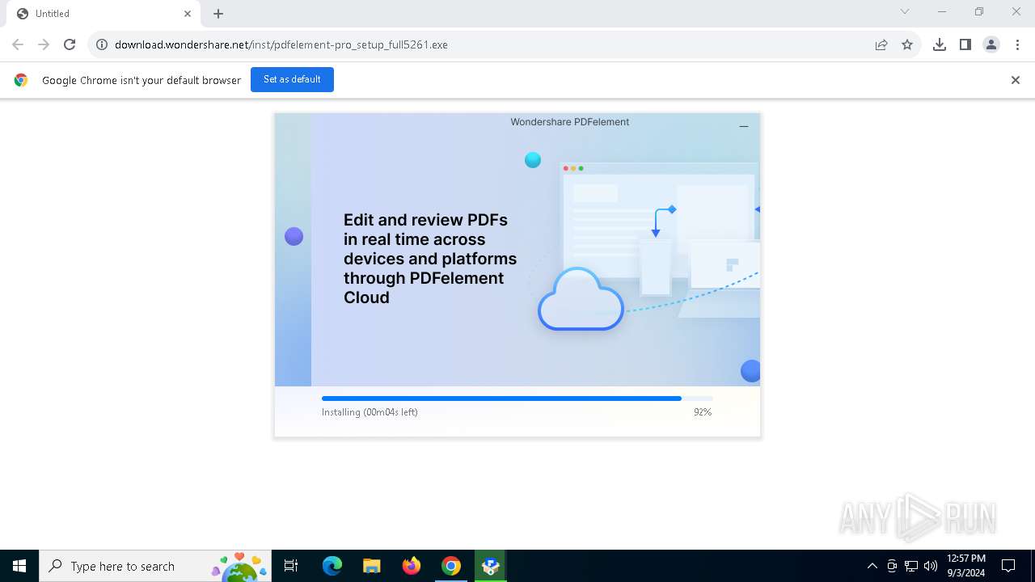Viewport: 1035px width, 582px height.
Task: Click the Meet Now tray icon
Action: [x=892, y=566]
